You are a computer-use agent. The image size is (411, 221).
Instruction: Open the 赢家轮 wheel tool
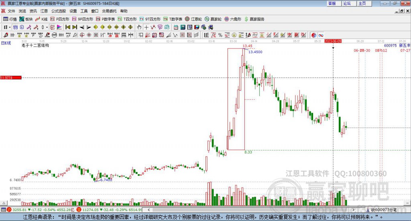tap(213, 19)
